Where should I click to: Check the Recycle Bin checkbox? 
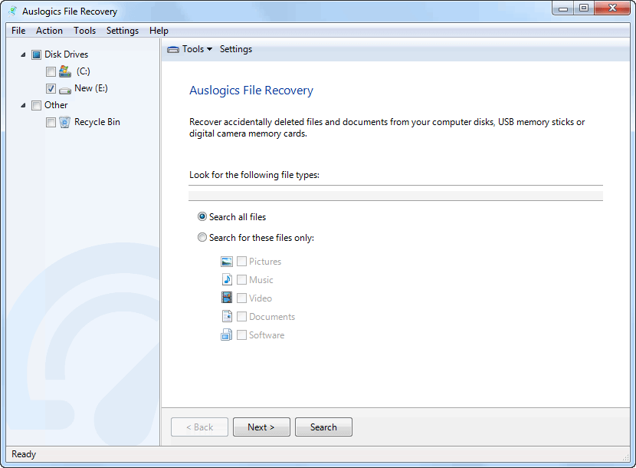click(x=51, y=122)
